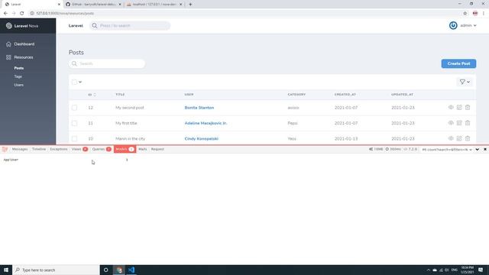Click the Resources grid icon
The height and width of the screenshot is (275, 489).
[8, 57]
